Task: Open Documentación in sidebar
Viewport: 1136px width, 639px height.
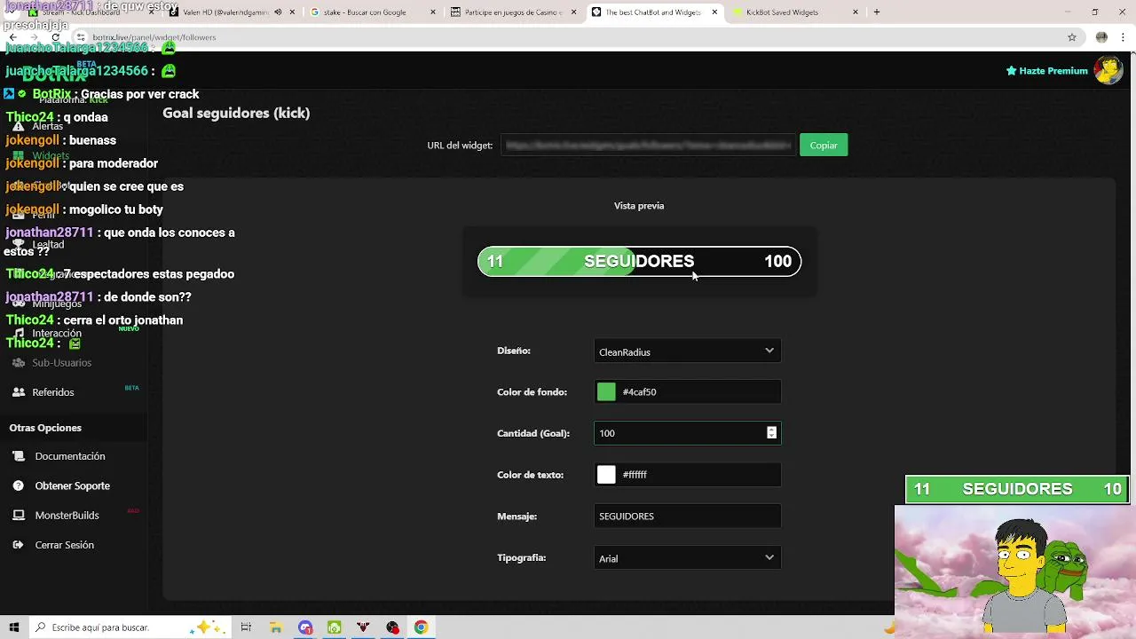Action: point(70,456)
